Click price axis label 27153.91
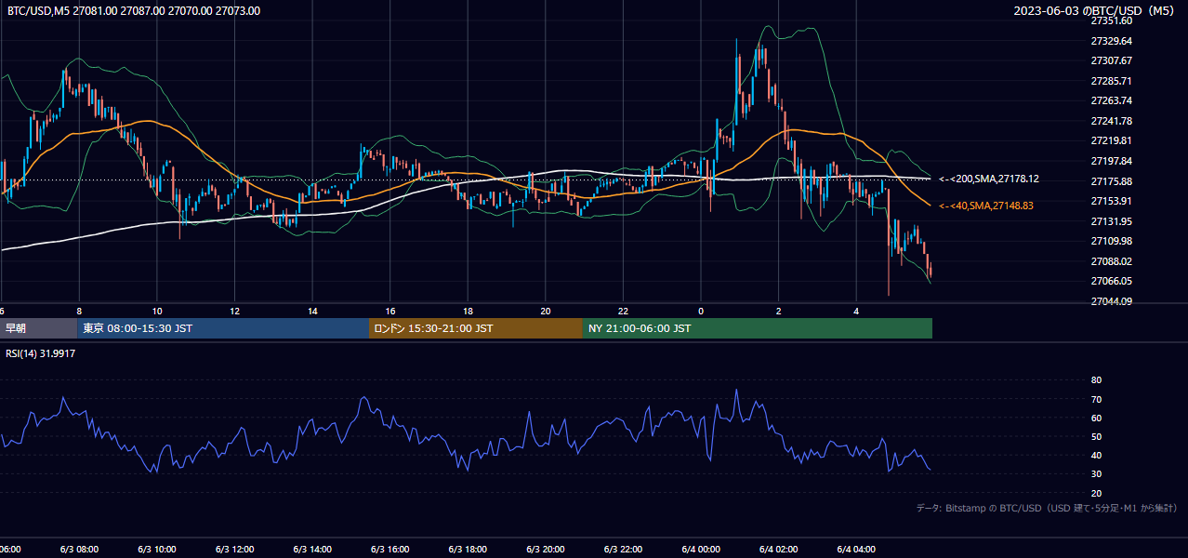The image size is (1188, 558). [x=1111, y=201]
